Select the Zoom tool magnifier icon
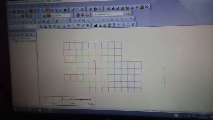213x120 pixels. 43,10
